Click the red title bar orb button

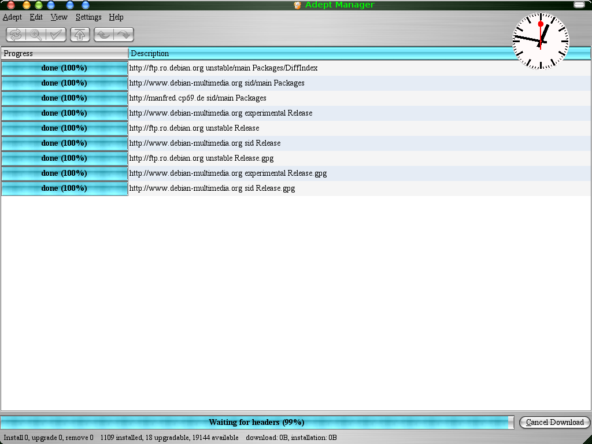11,5
